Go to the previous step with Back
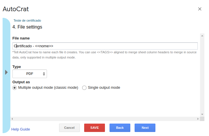 click(120, 128)
